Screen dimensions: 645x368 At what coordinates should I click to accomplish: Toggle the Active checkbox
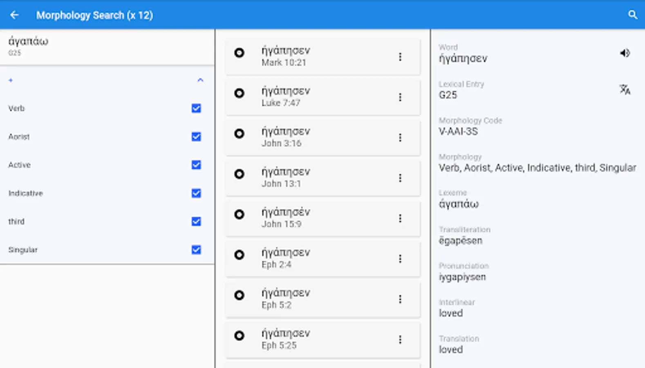[x=196, y=165]
